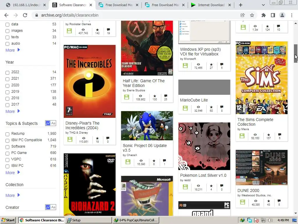Expand More under media type list
The width and height of the screenshot is (298, 224).
coord(13,50)
